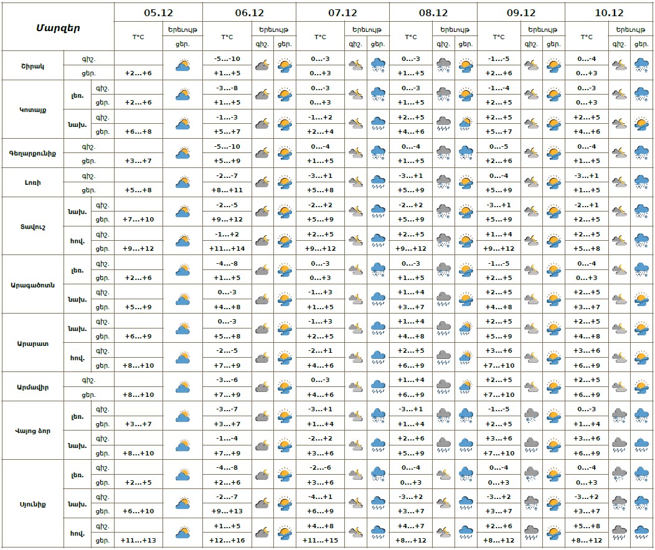Click Gegharkunik's daytime icon for 08.12
Image resolution: width=655 pixels, height=550 pixels.
[x=465, y=153]
